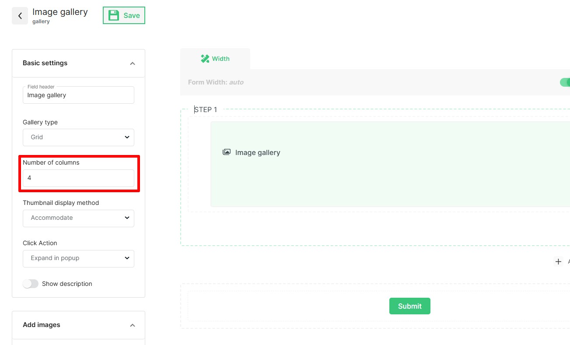Click the Number of columns input field
Screen dimensions: 570x345
coord(78,178)
